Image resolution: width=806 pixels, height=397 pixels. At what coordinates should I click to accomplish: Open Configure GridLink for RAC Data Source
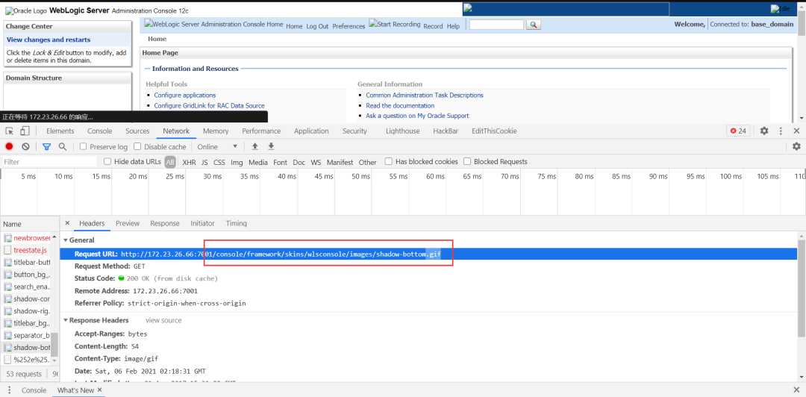[209, 105]
